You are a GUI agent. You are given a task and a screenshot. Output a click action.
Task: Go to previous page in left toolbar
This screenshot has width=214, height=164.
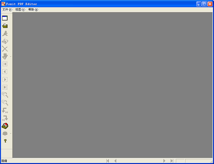pos(5,72)
